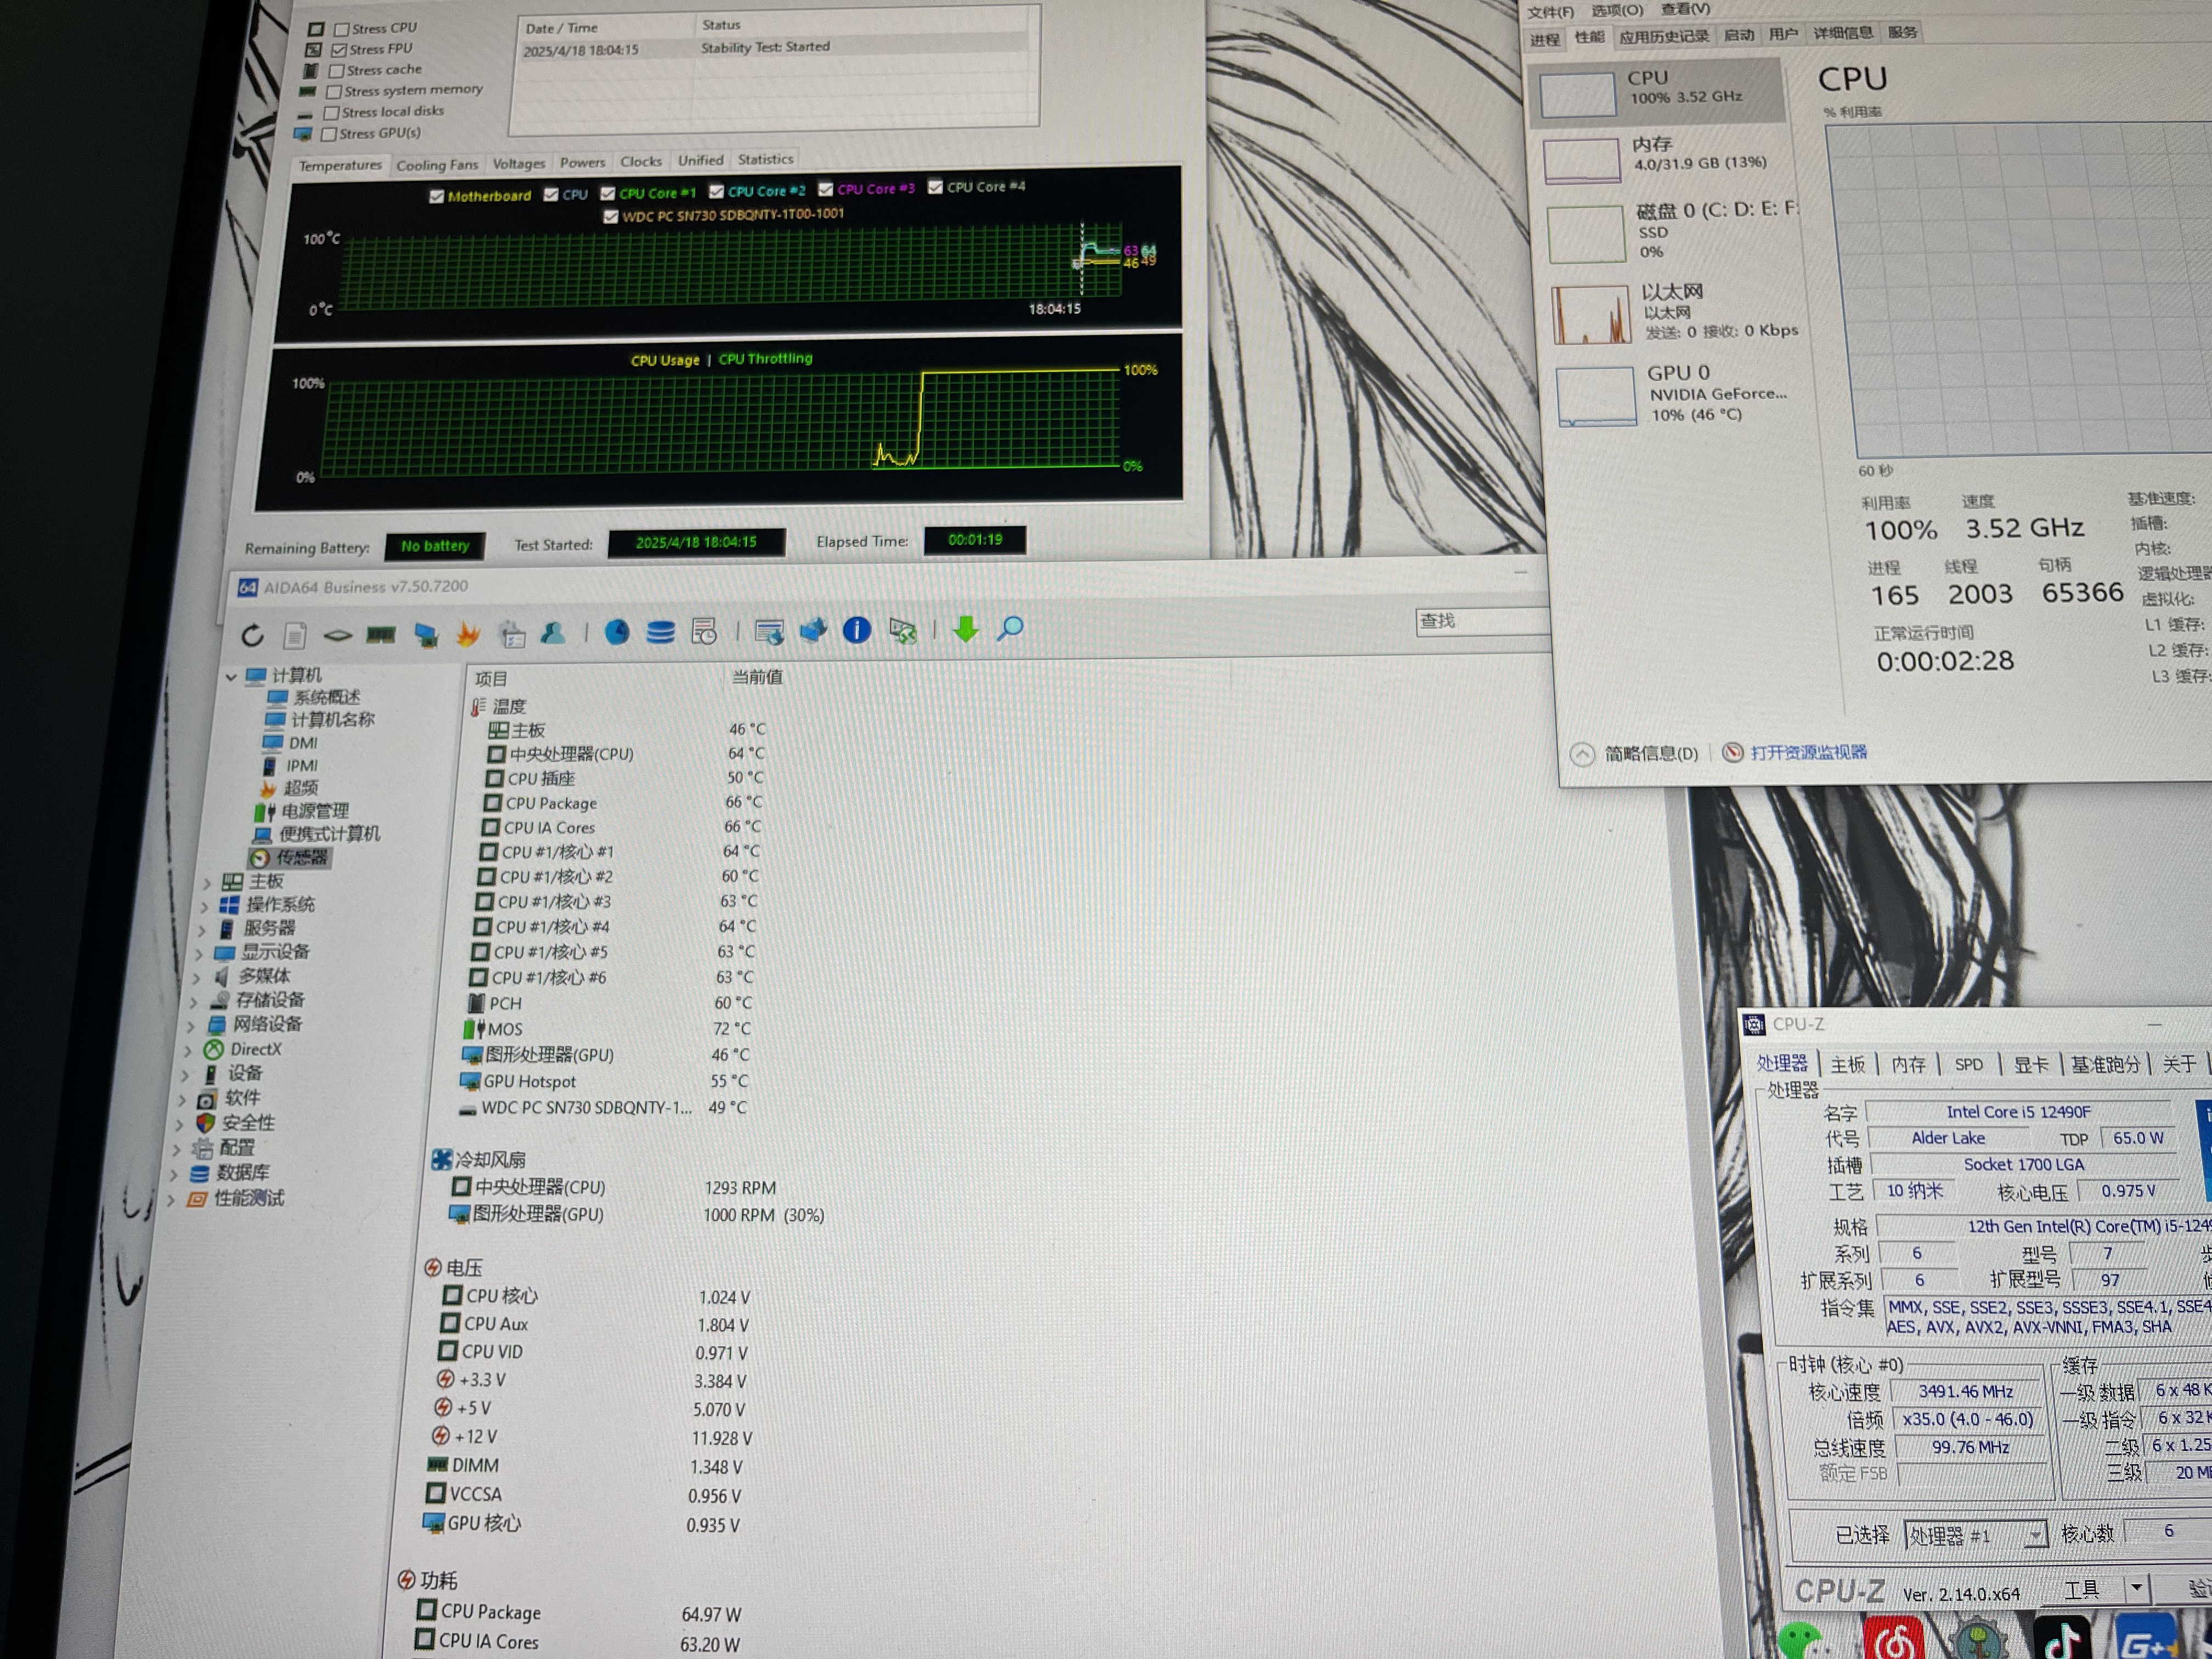Click 以太网 item in Task Manager sidebar
This screenshot has height=1659, width=2212.
[1676, 312]
